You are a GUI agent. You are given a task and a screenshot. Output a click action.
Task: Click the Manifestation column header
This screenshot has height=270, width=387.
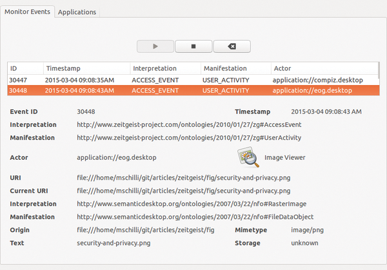click(236, 68)
